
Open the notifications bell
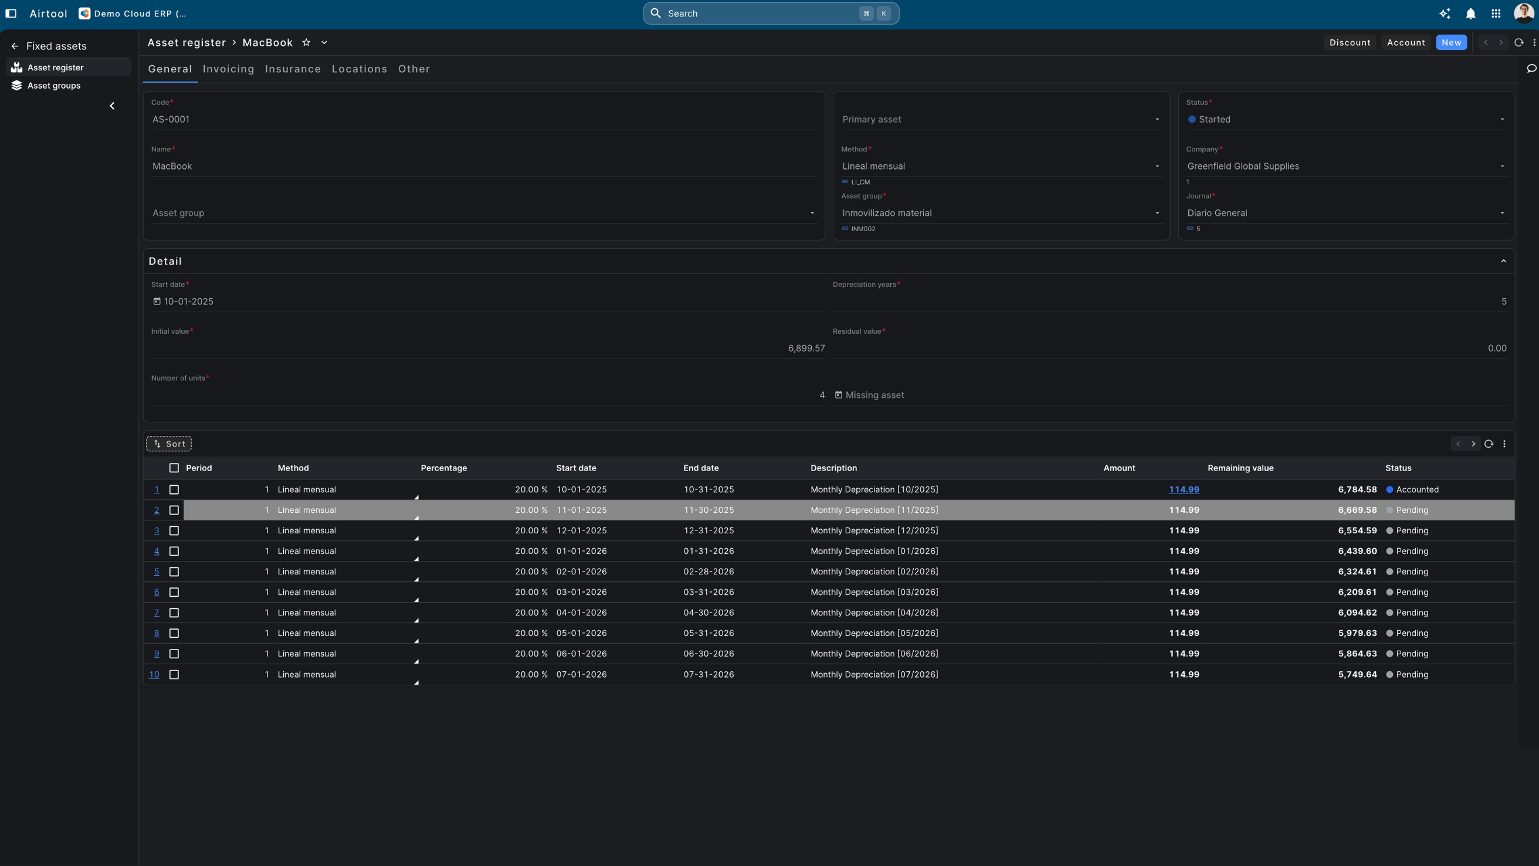[x=1470, y=13]
